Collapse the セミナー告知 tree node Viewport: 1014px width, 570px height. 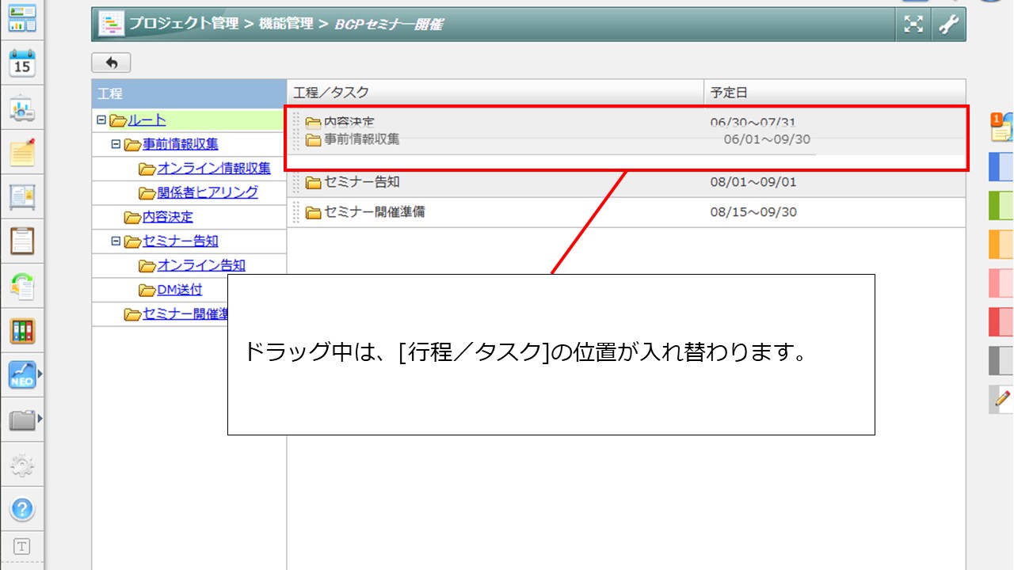(x=116, y=241)
